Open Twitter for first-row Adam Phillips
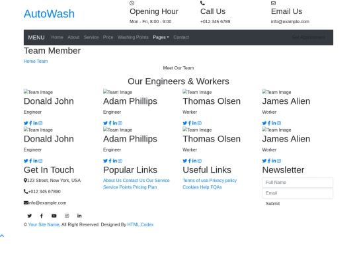The width and height of the screenshot is (357, 268). [105, 123]
